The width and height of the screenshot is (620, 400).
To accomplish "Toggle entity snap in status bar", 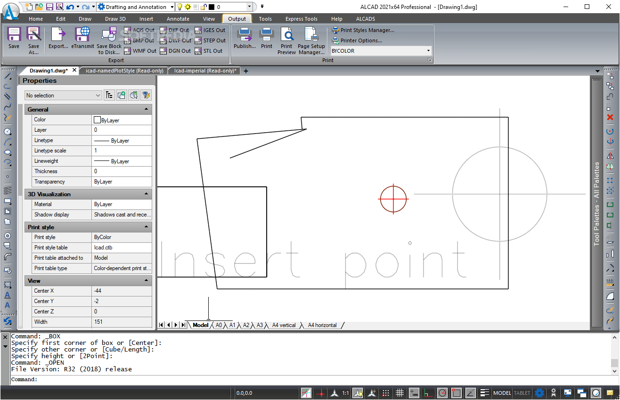I will click(456, 393).
